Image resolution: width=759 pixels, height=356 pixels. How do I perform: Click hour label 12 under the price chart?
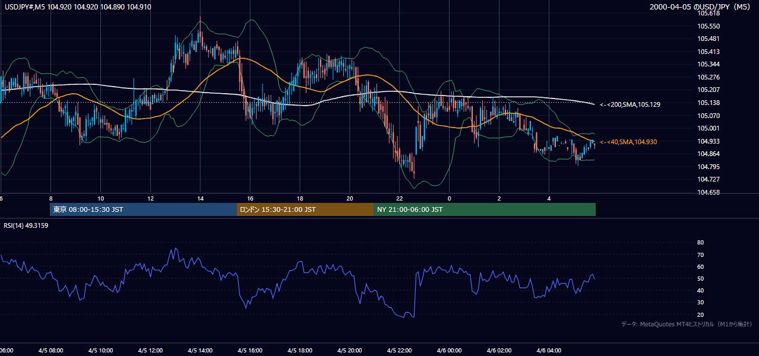pyautogui.click(x=150, y=198)
